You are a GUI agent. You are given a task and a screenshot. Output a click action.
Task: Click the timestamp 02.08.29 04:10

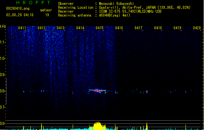(x=20, y=15)
